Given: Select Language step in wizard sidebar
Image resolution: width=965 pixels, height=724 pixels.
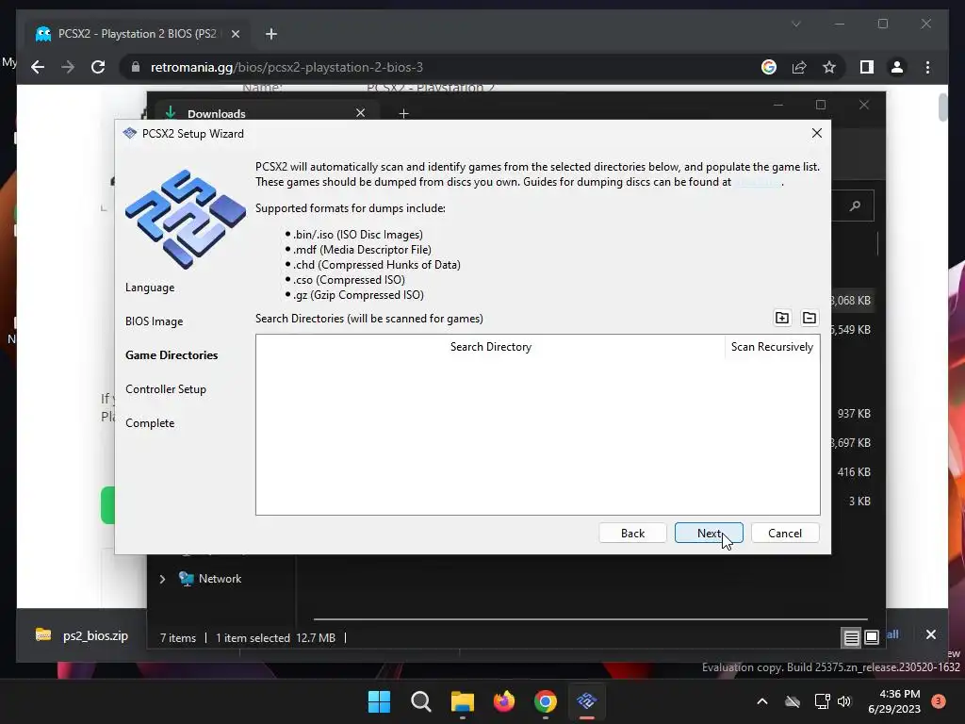Looking at the screenshot, I should (150, 288).
